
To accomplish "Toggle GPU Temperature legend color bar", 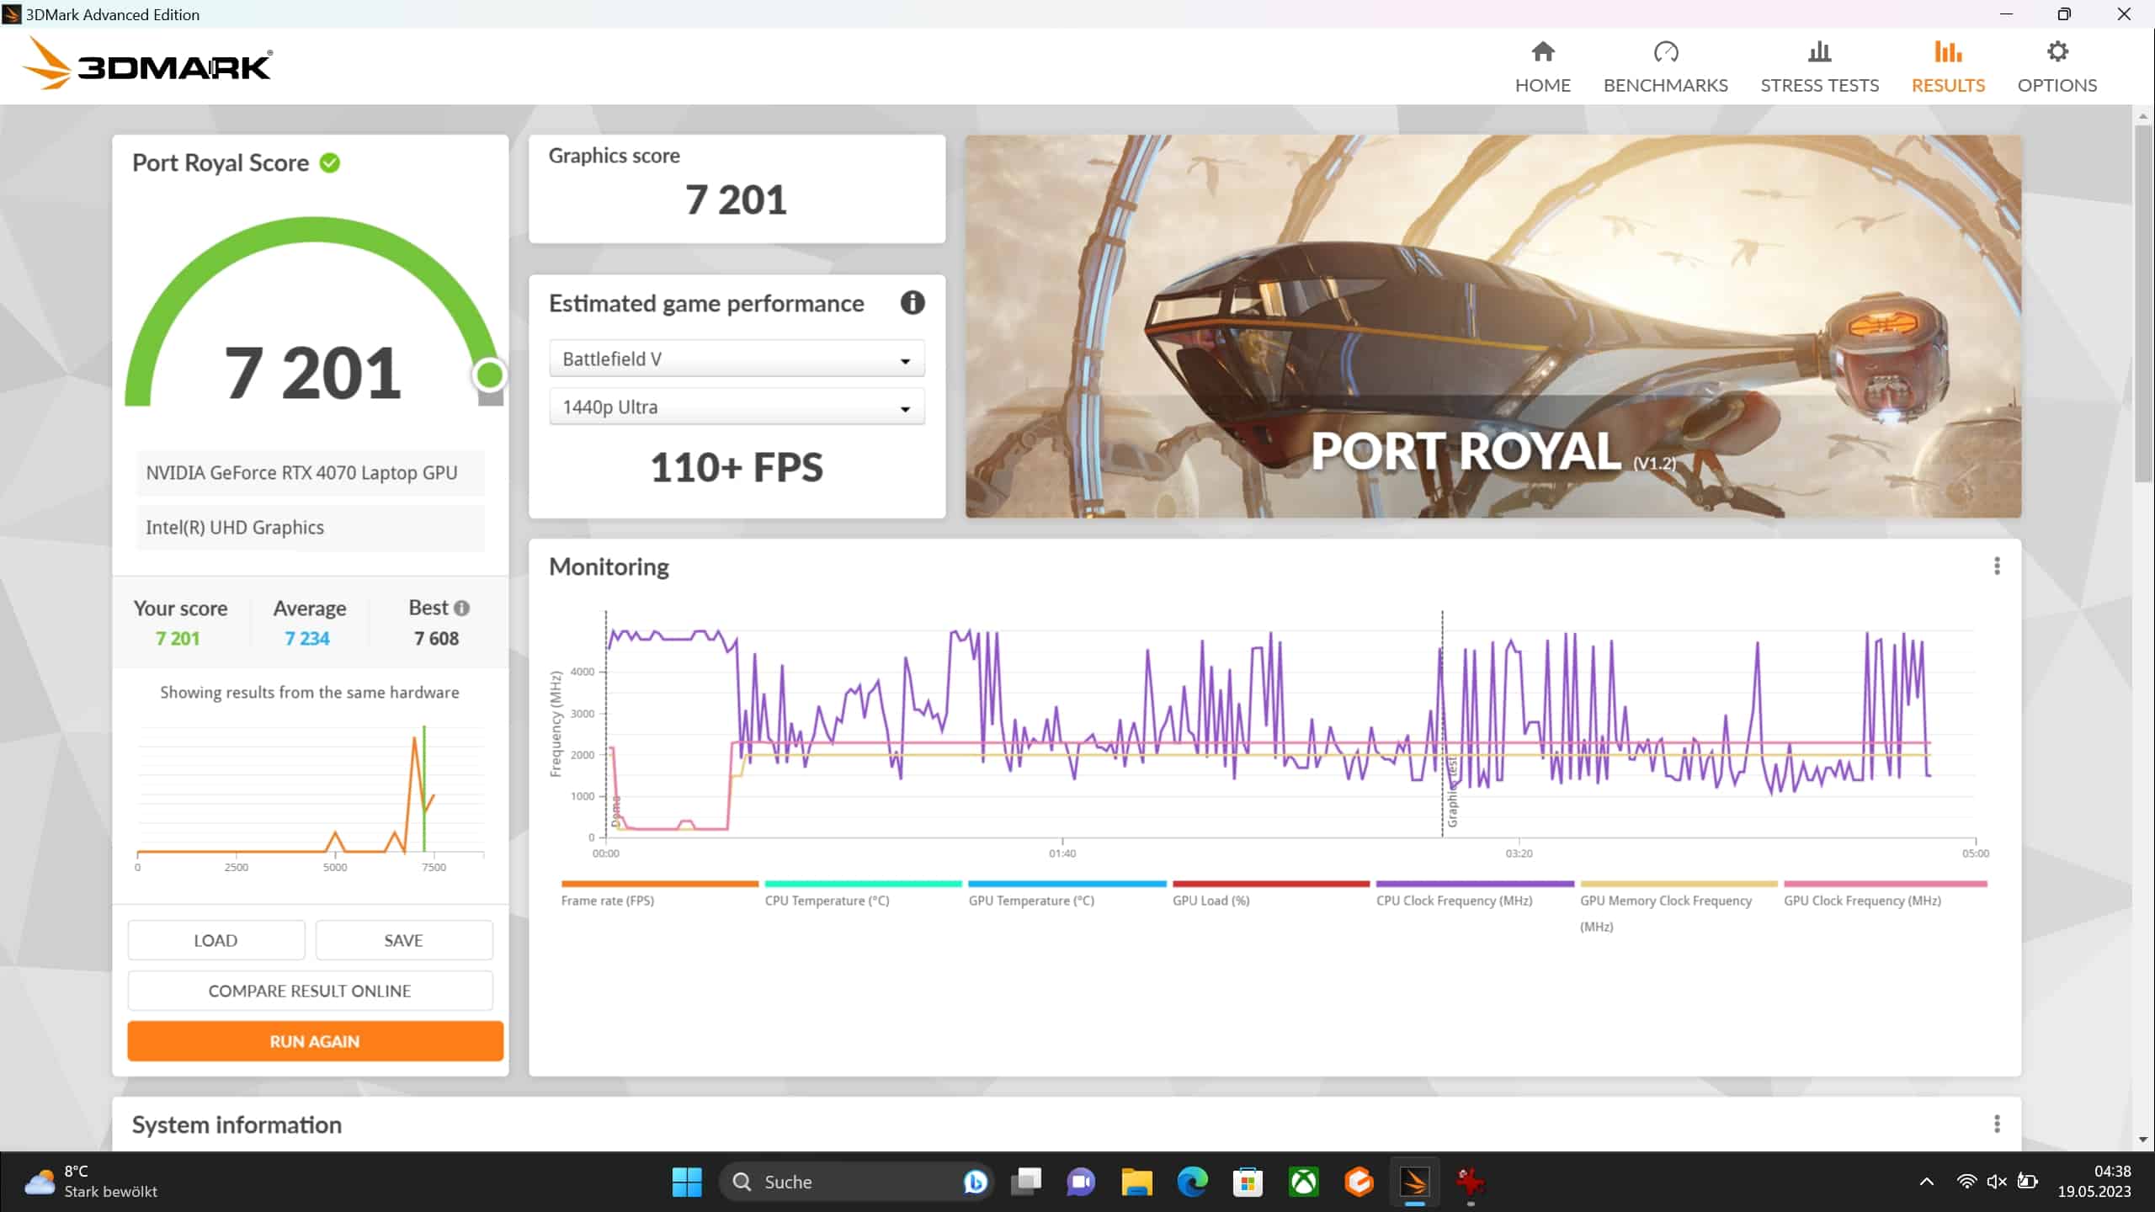I will click(x=1067, y=884).
